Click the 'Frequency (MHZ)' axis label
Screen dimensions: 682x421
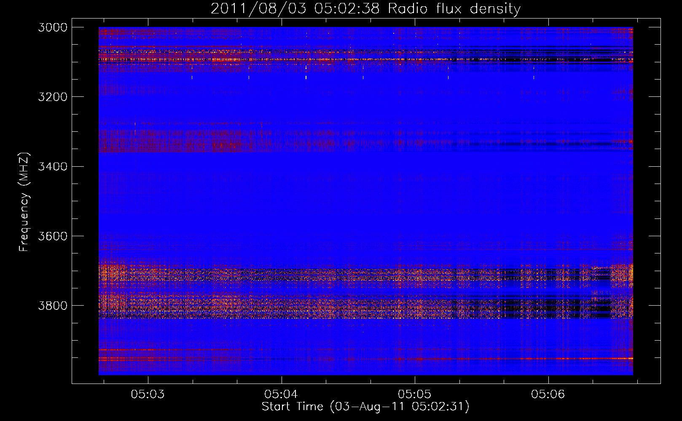point(24,202)
